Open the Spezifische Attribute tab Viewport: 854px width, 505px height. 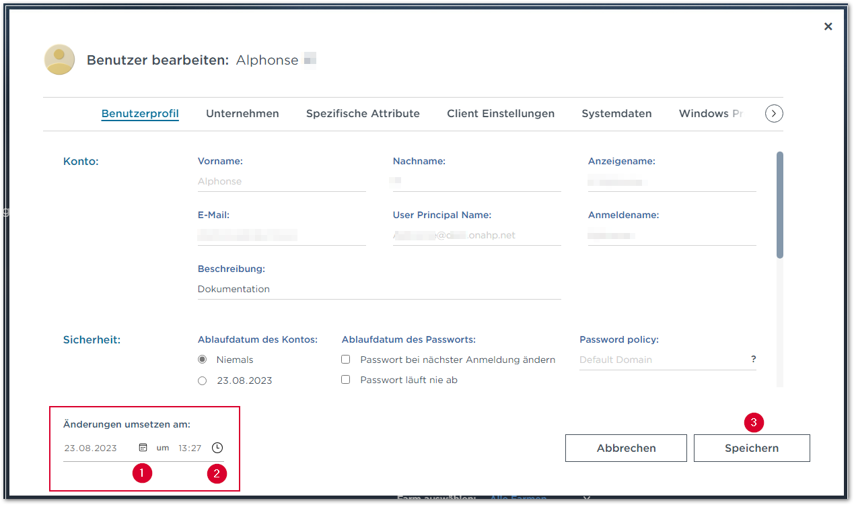coord(363,114)
